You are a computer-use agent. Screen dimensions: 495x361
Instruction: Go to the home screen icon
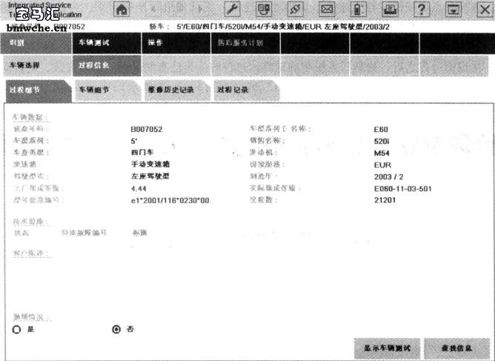122,10
